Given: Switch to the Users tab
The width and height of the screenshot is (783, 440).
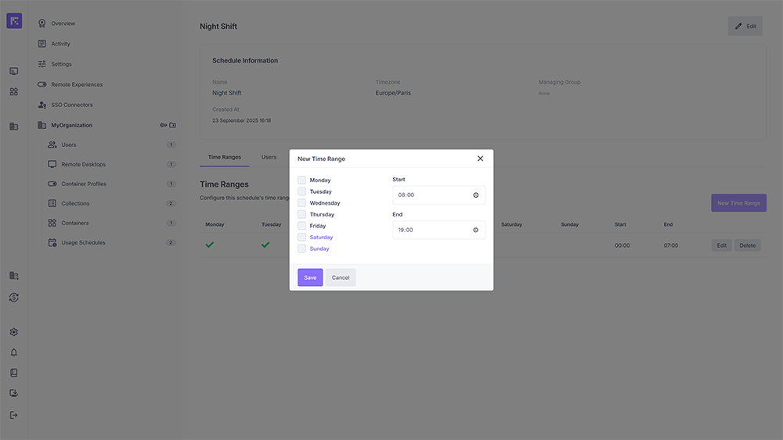Looking at the screenshot, I should click(269, 157).
